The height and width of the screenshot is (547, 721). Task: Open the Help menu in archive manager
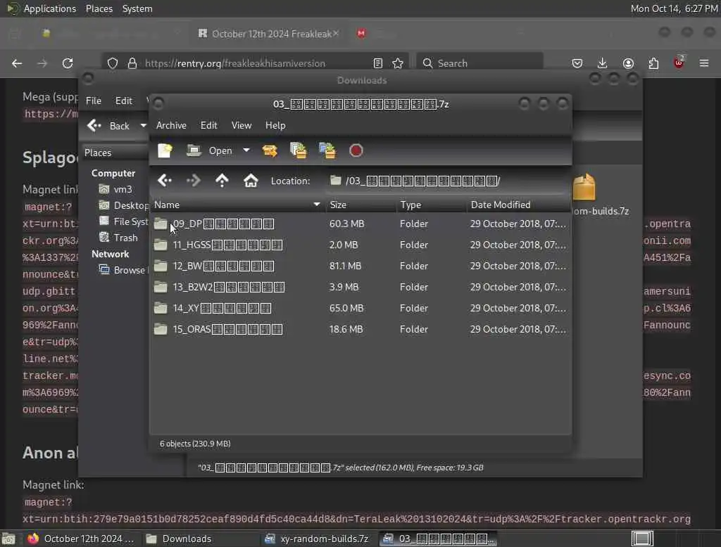point(275,125)
